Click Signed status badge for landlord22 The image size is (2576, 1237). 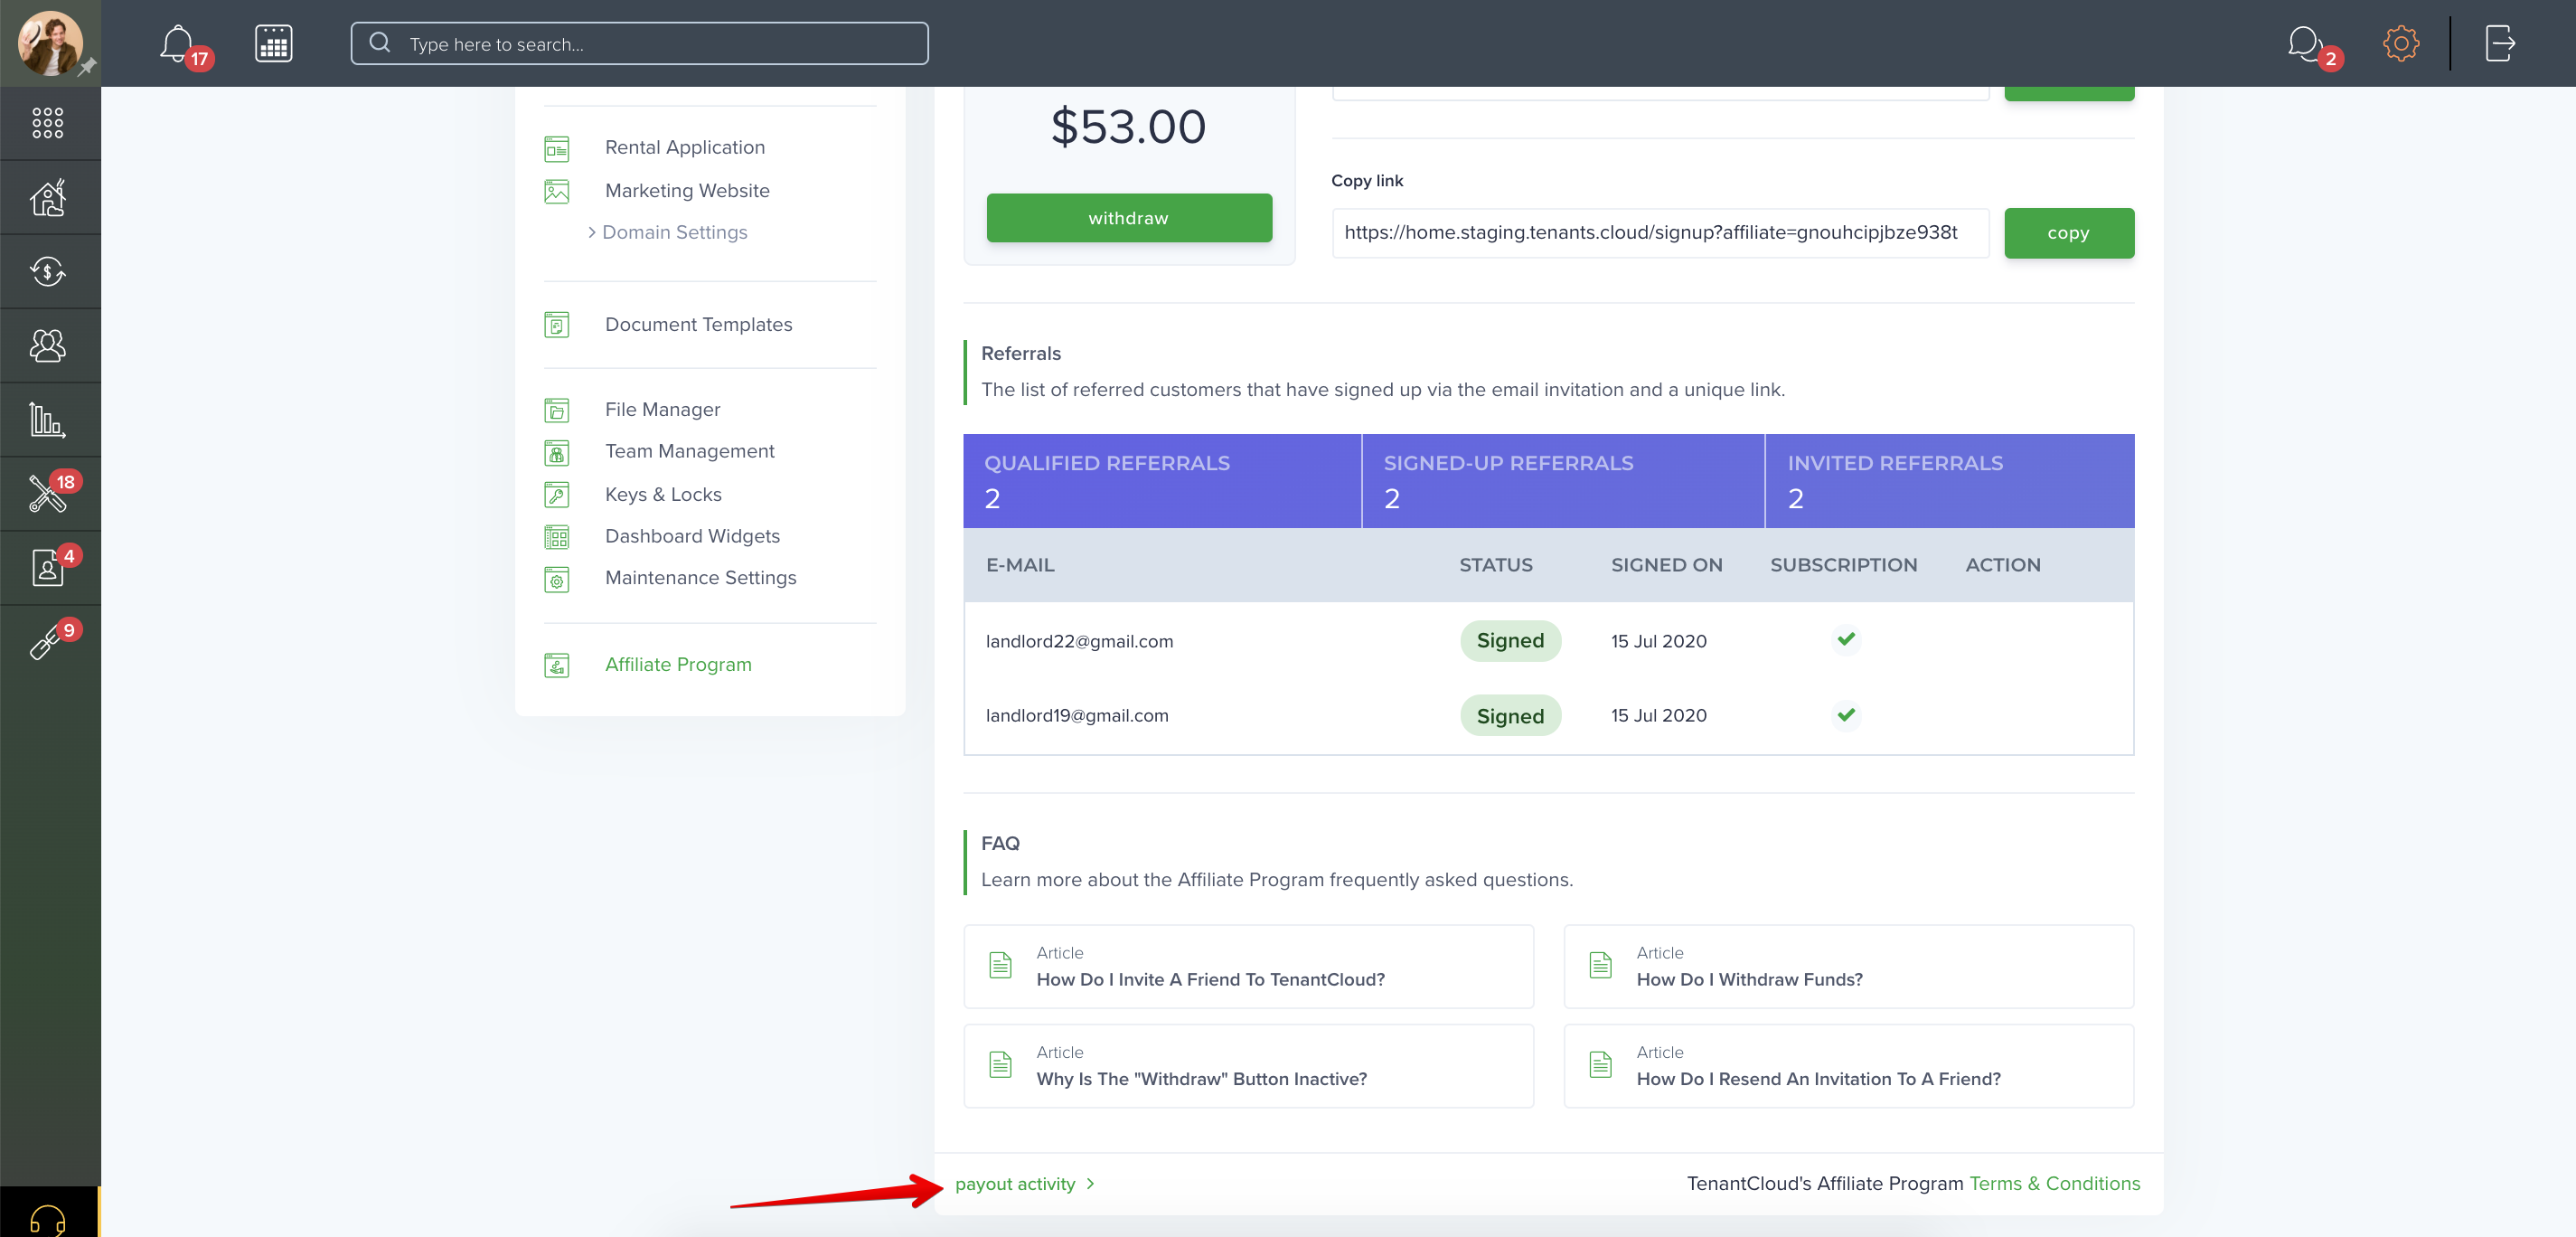pyautogui.click(x=1510, y=640)
